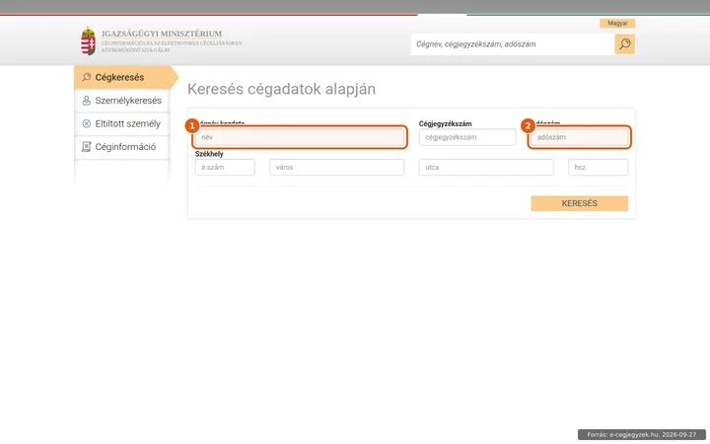Focus the header Cégnév, cégjegyzékszám, adószám search field
The width and height of the screenshot is (710, 444).
[x=513, y=44]
